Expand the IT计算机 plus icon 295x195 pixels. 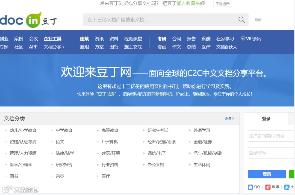[98, 142]
